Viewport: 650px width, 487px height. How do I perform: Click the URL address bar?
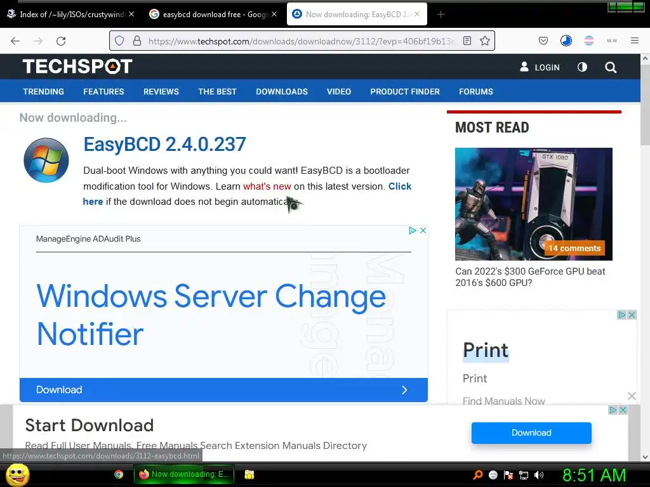click(x=302, y=41)
